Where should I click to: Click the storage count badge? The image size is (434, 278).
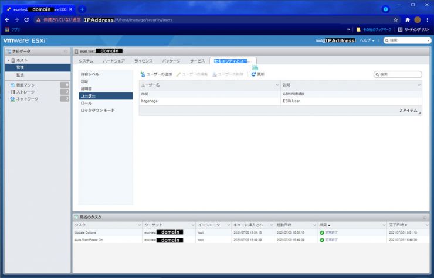(x=65, y=92)
